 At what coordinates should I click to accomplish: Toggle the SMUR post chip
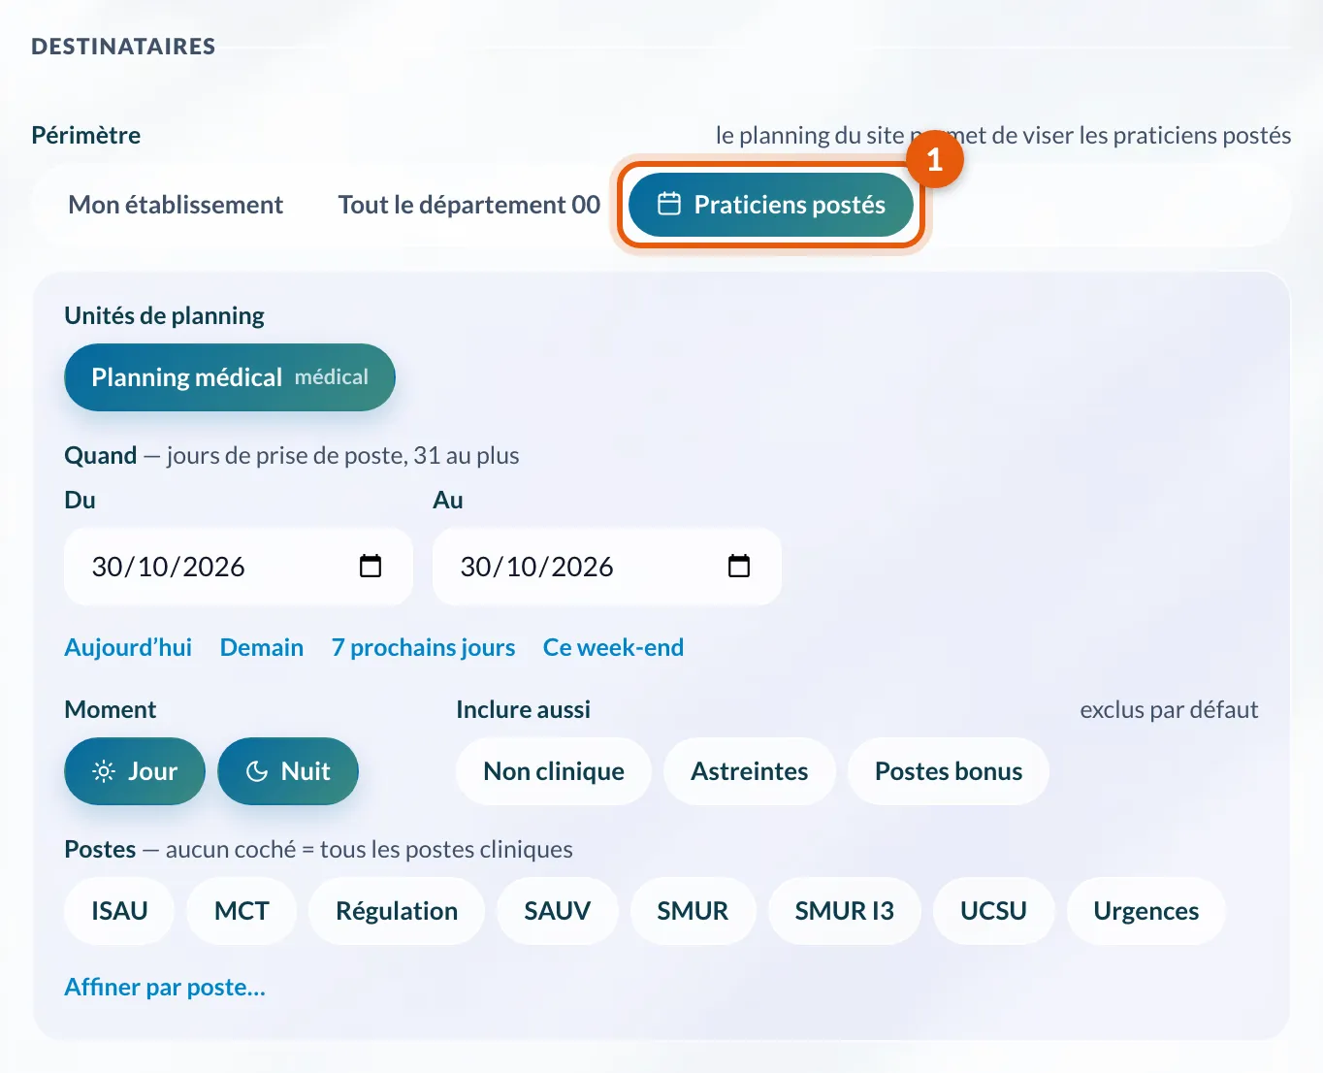tap(693, 911)
